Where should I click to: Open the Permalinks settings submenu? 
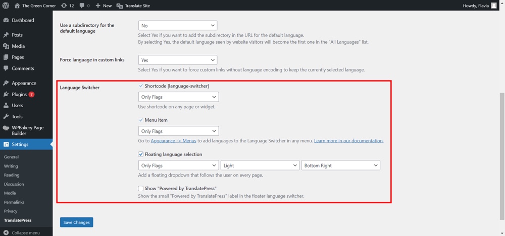pyautogui.click(x=14, y=202)
